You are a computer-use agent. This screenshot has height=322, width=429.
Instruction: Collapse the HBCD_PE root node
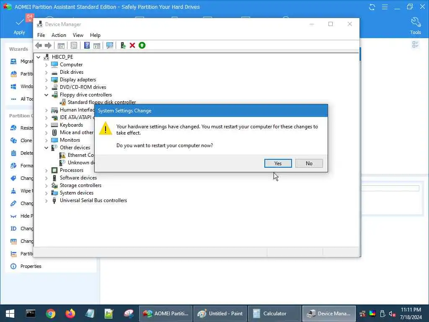coord(38,57)
